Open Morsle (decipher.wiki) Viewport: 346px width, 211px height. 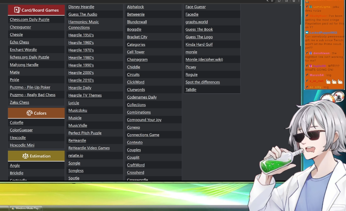pyautogui.click(x=204, y=60)
